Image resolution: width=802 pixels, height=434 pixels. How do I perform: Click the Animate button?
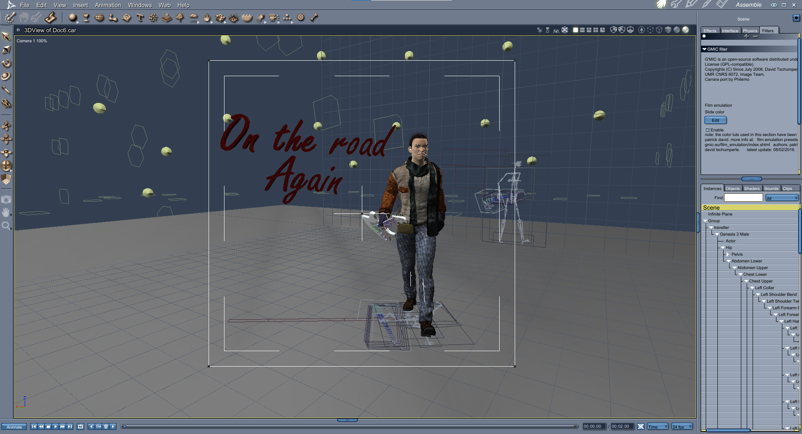(x=14, y=427)
